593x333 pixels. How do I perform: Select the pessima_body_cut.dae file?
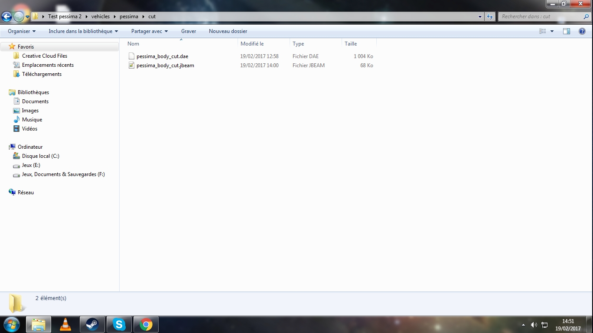162,56
